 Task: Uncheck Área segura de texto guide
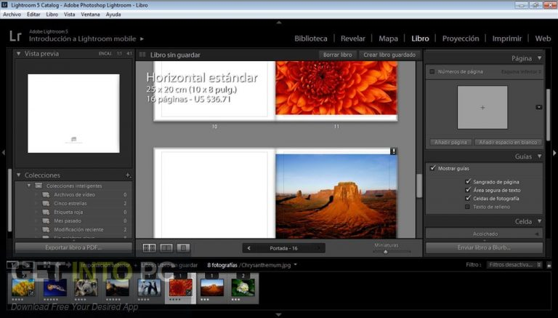tap(468, 190)
